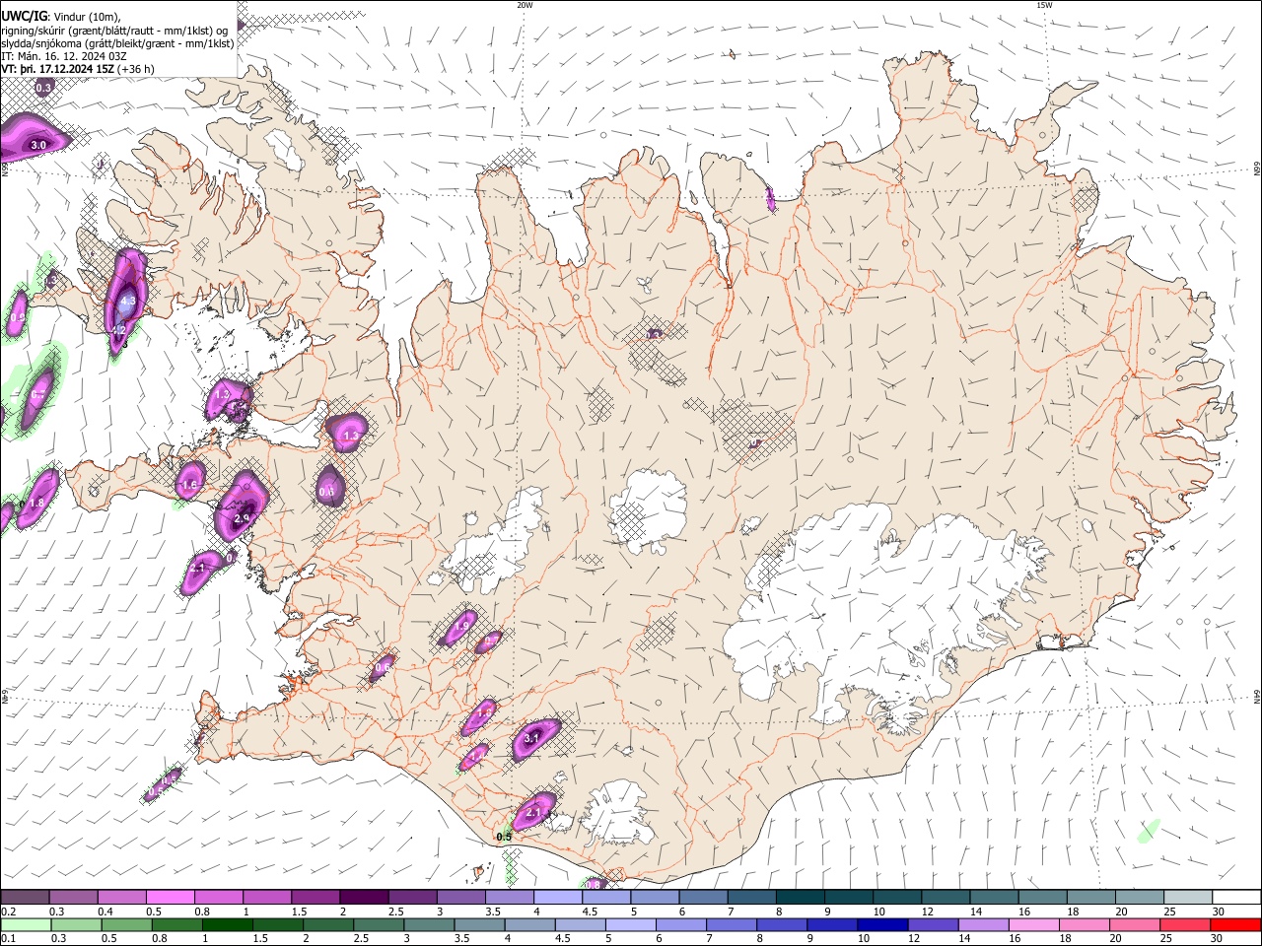Select the 'Vindur (10m)' header label

point(87,16)
